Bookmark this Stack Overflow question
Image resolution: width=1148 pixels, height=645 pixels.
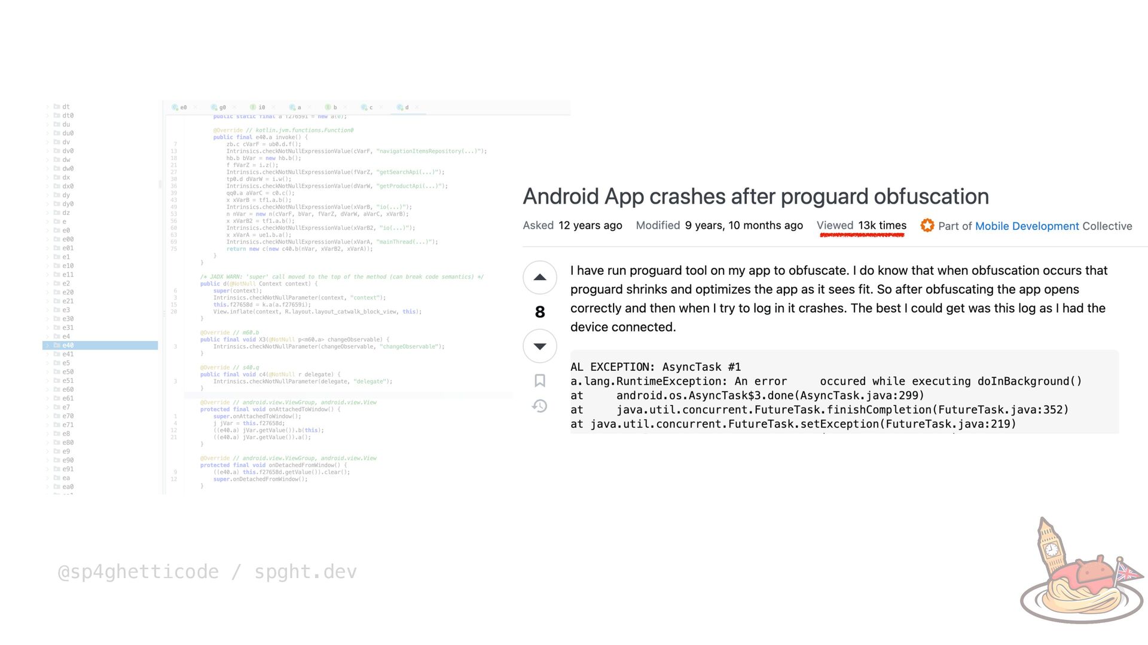[x=539, y=381]
